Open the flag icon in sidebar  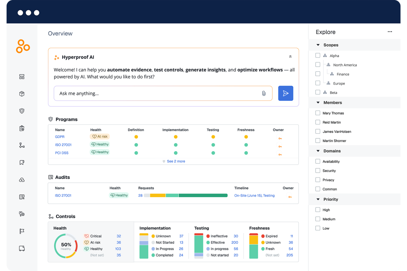22,231
